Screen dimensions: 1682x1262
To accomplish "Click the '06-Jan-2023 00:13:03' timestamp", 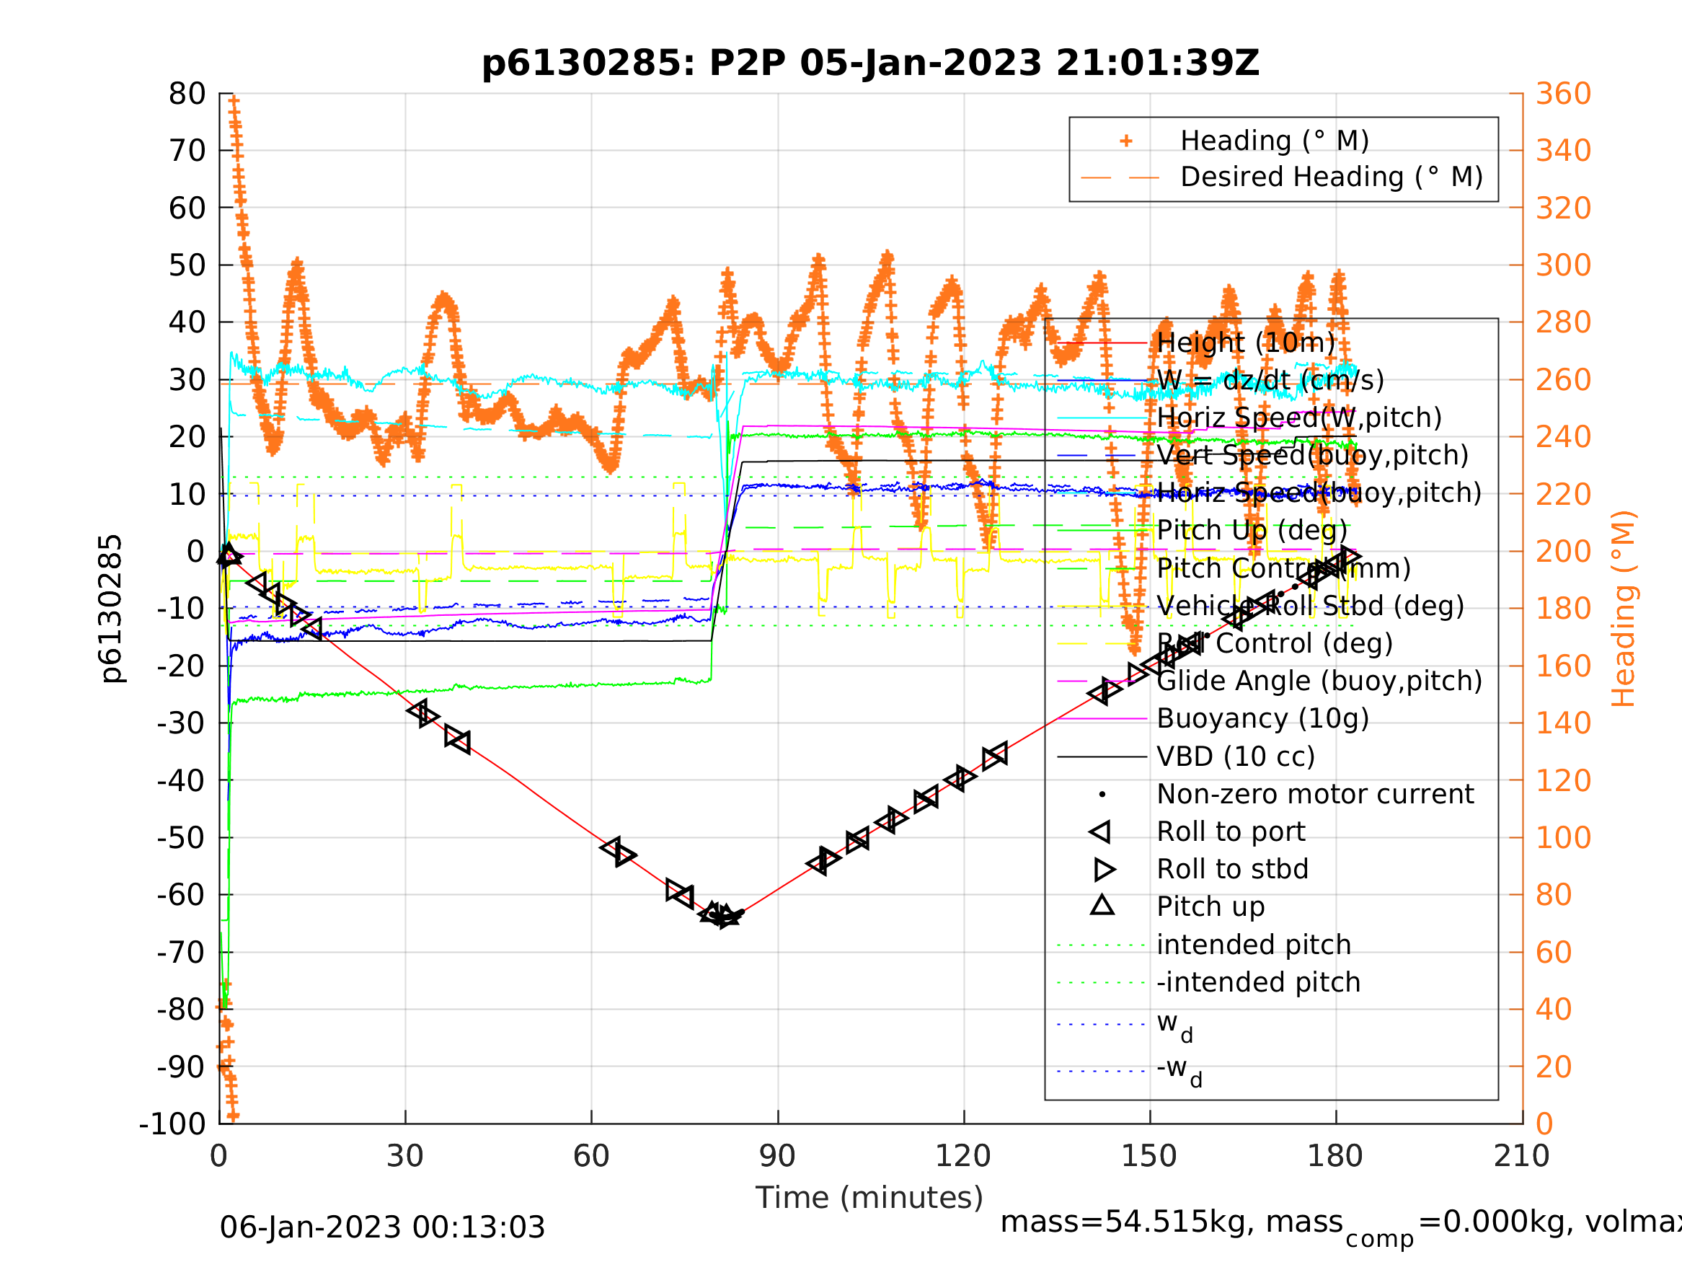I will point(381,1228).
